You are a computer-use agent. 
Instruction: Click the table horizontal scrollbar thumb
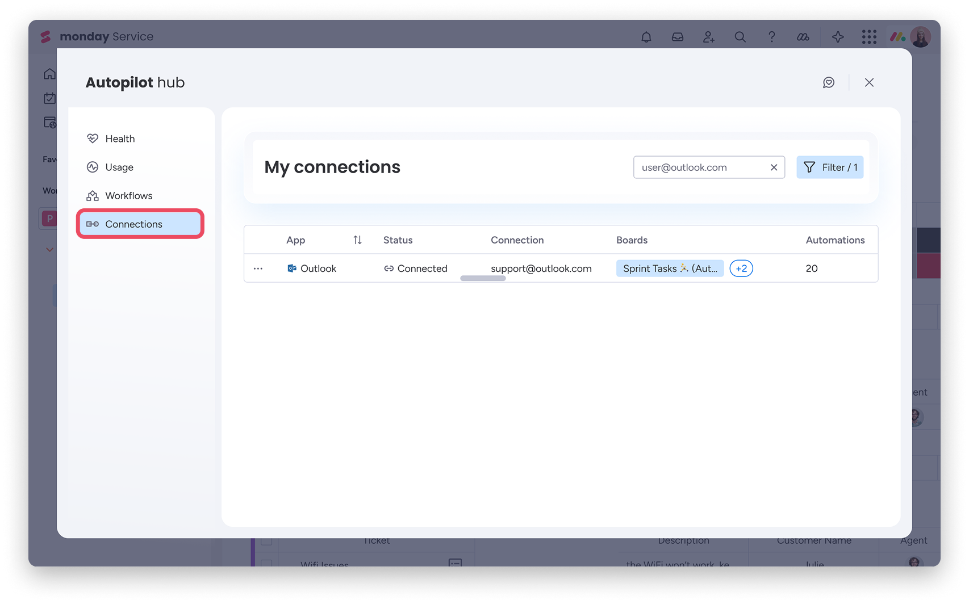pyautogui.click(x=483, y=278)
